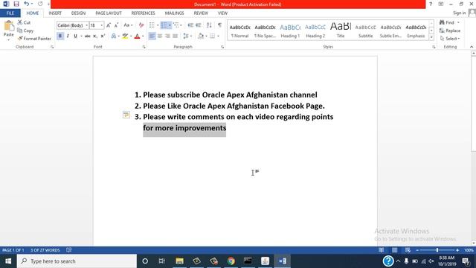476x268 pixels.
Task: Click the zoom slider handle
Action: pos(437,250)
